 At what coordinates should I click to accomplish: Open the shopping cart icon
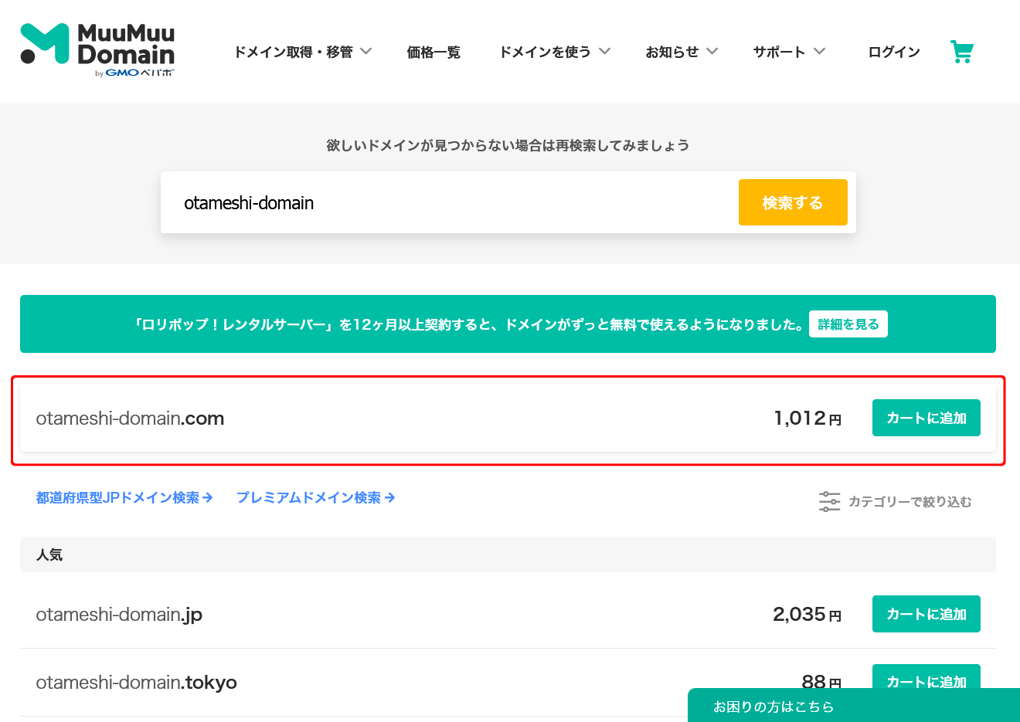pyautogui.click(x=961, y=52)
